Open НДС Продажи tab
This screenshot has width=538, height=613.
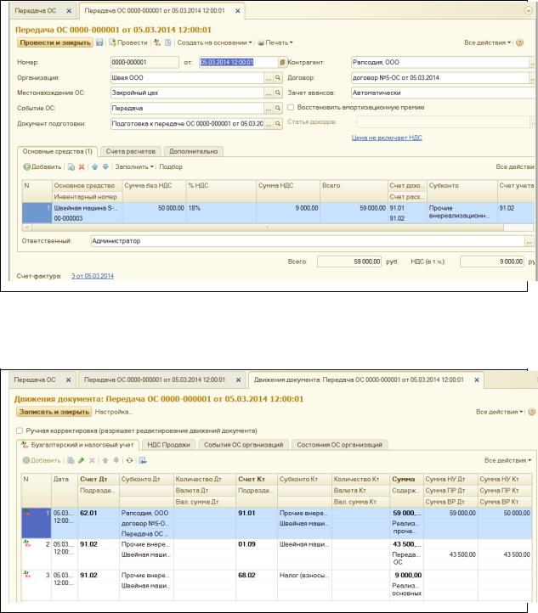[x=168, y=445]
